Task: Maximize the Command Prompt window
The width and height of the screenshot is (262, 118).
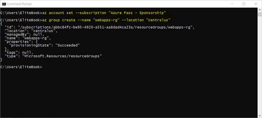Action: point(244,4)
